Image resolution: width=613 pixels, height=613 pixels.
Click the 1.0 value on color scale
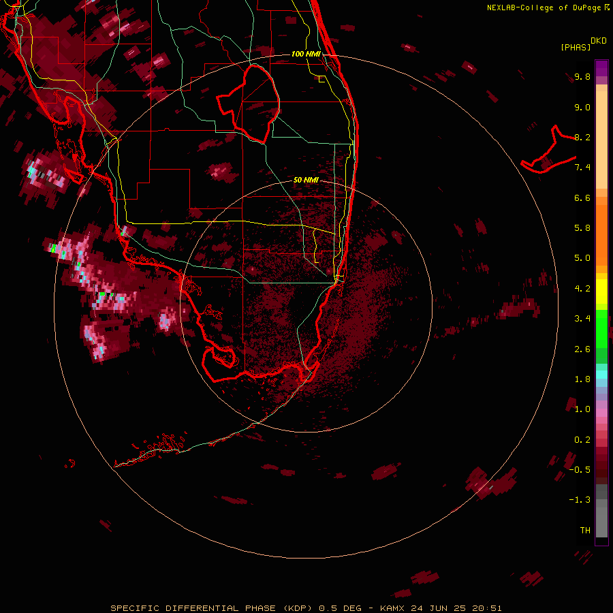tap(582, 409)
